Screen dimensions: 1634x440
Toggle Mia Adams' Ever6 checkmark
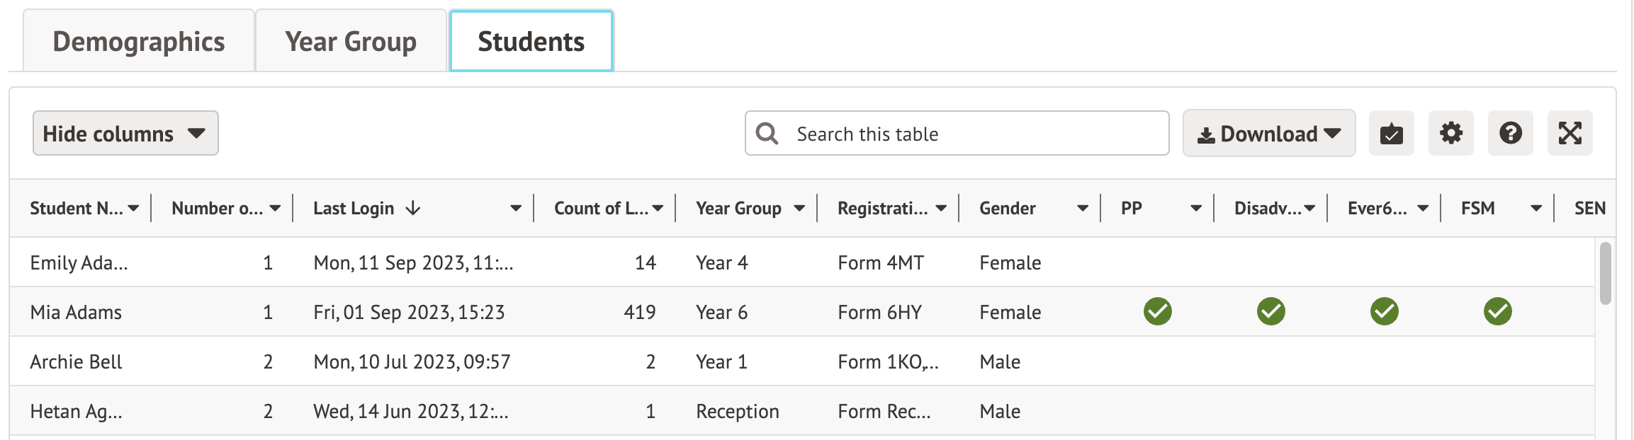1384,311
